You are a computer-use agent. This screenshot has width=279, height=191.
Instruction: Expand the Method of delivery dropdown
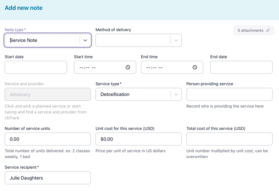pyautogui.click(x=176, y=41)
